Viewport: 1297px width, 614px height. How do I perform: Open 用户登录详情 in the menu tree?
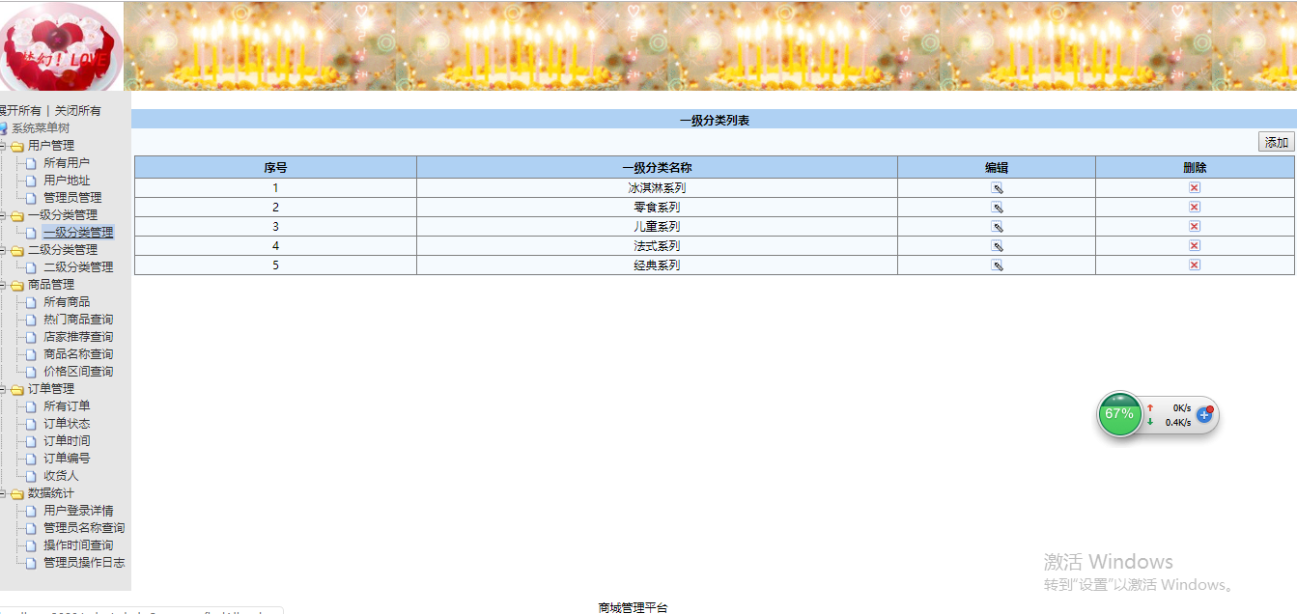point(78,511)
